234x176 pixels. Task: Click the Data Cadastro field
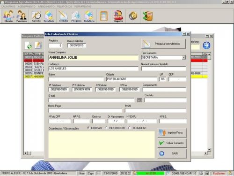(76, 46)
